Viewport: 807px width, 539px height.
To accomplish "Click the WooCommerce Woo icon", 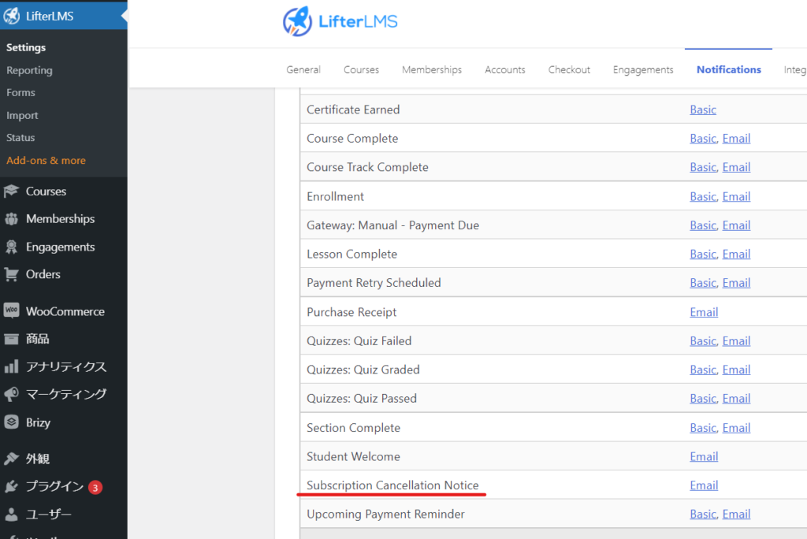I will pos(11,310).
